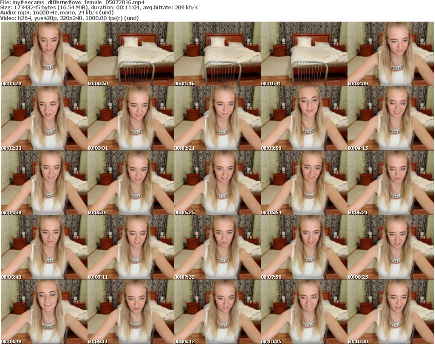Select the thumbnail stamped 00:06:43
The image size is (435, 344).
(44, 247)
